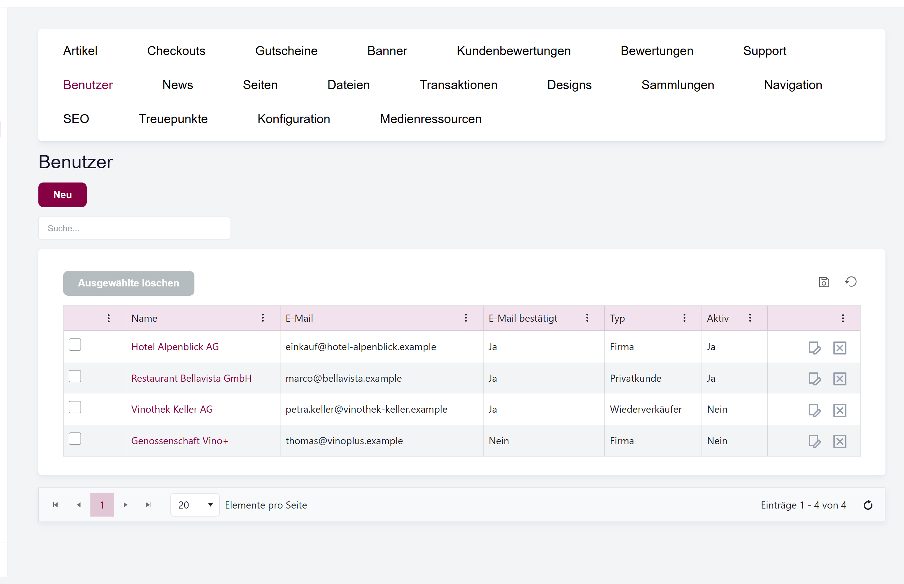The height and width of the screenshot is (584, 904).
Task: Sort by the Name column header
Action: [144, 318]
